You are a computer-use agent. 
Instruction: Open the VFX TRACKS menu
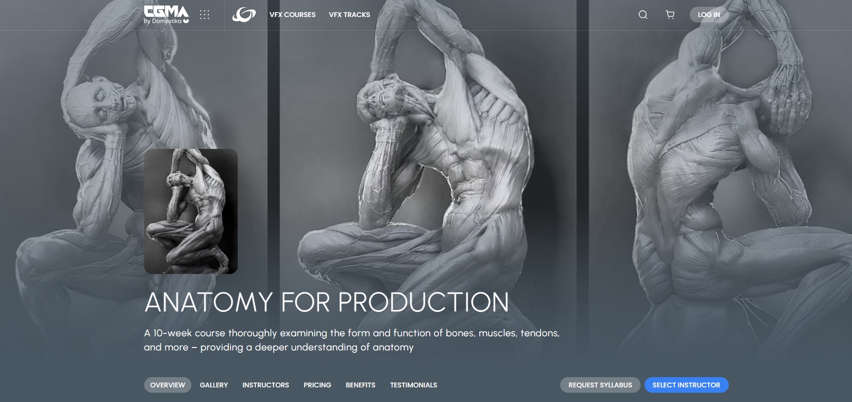tap(349, 15)
